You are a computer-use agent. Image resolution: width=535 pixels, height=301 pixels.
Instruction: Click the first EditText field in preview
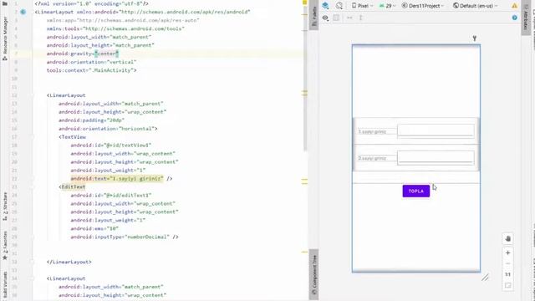[x=436, y=131]
